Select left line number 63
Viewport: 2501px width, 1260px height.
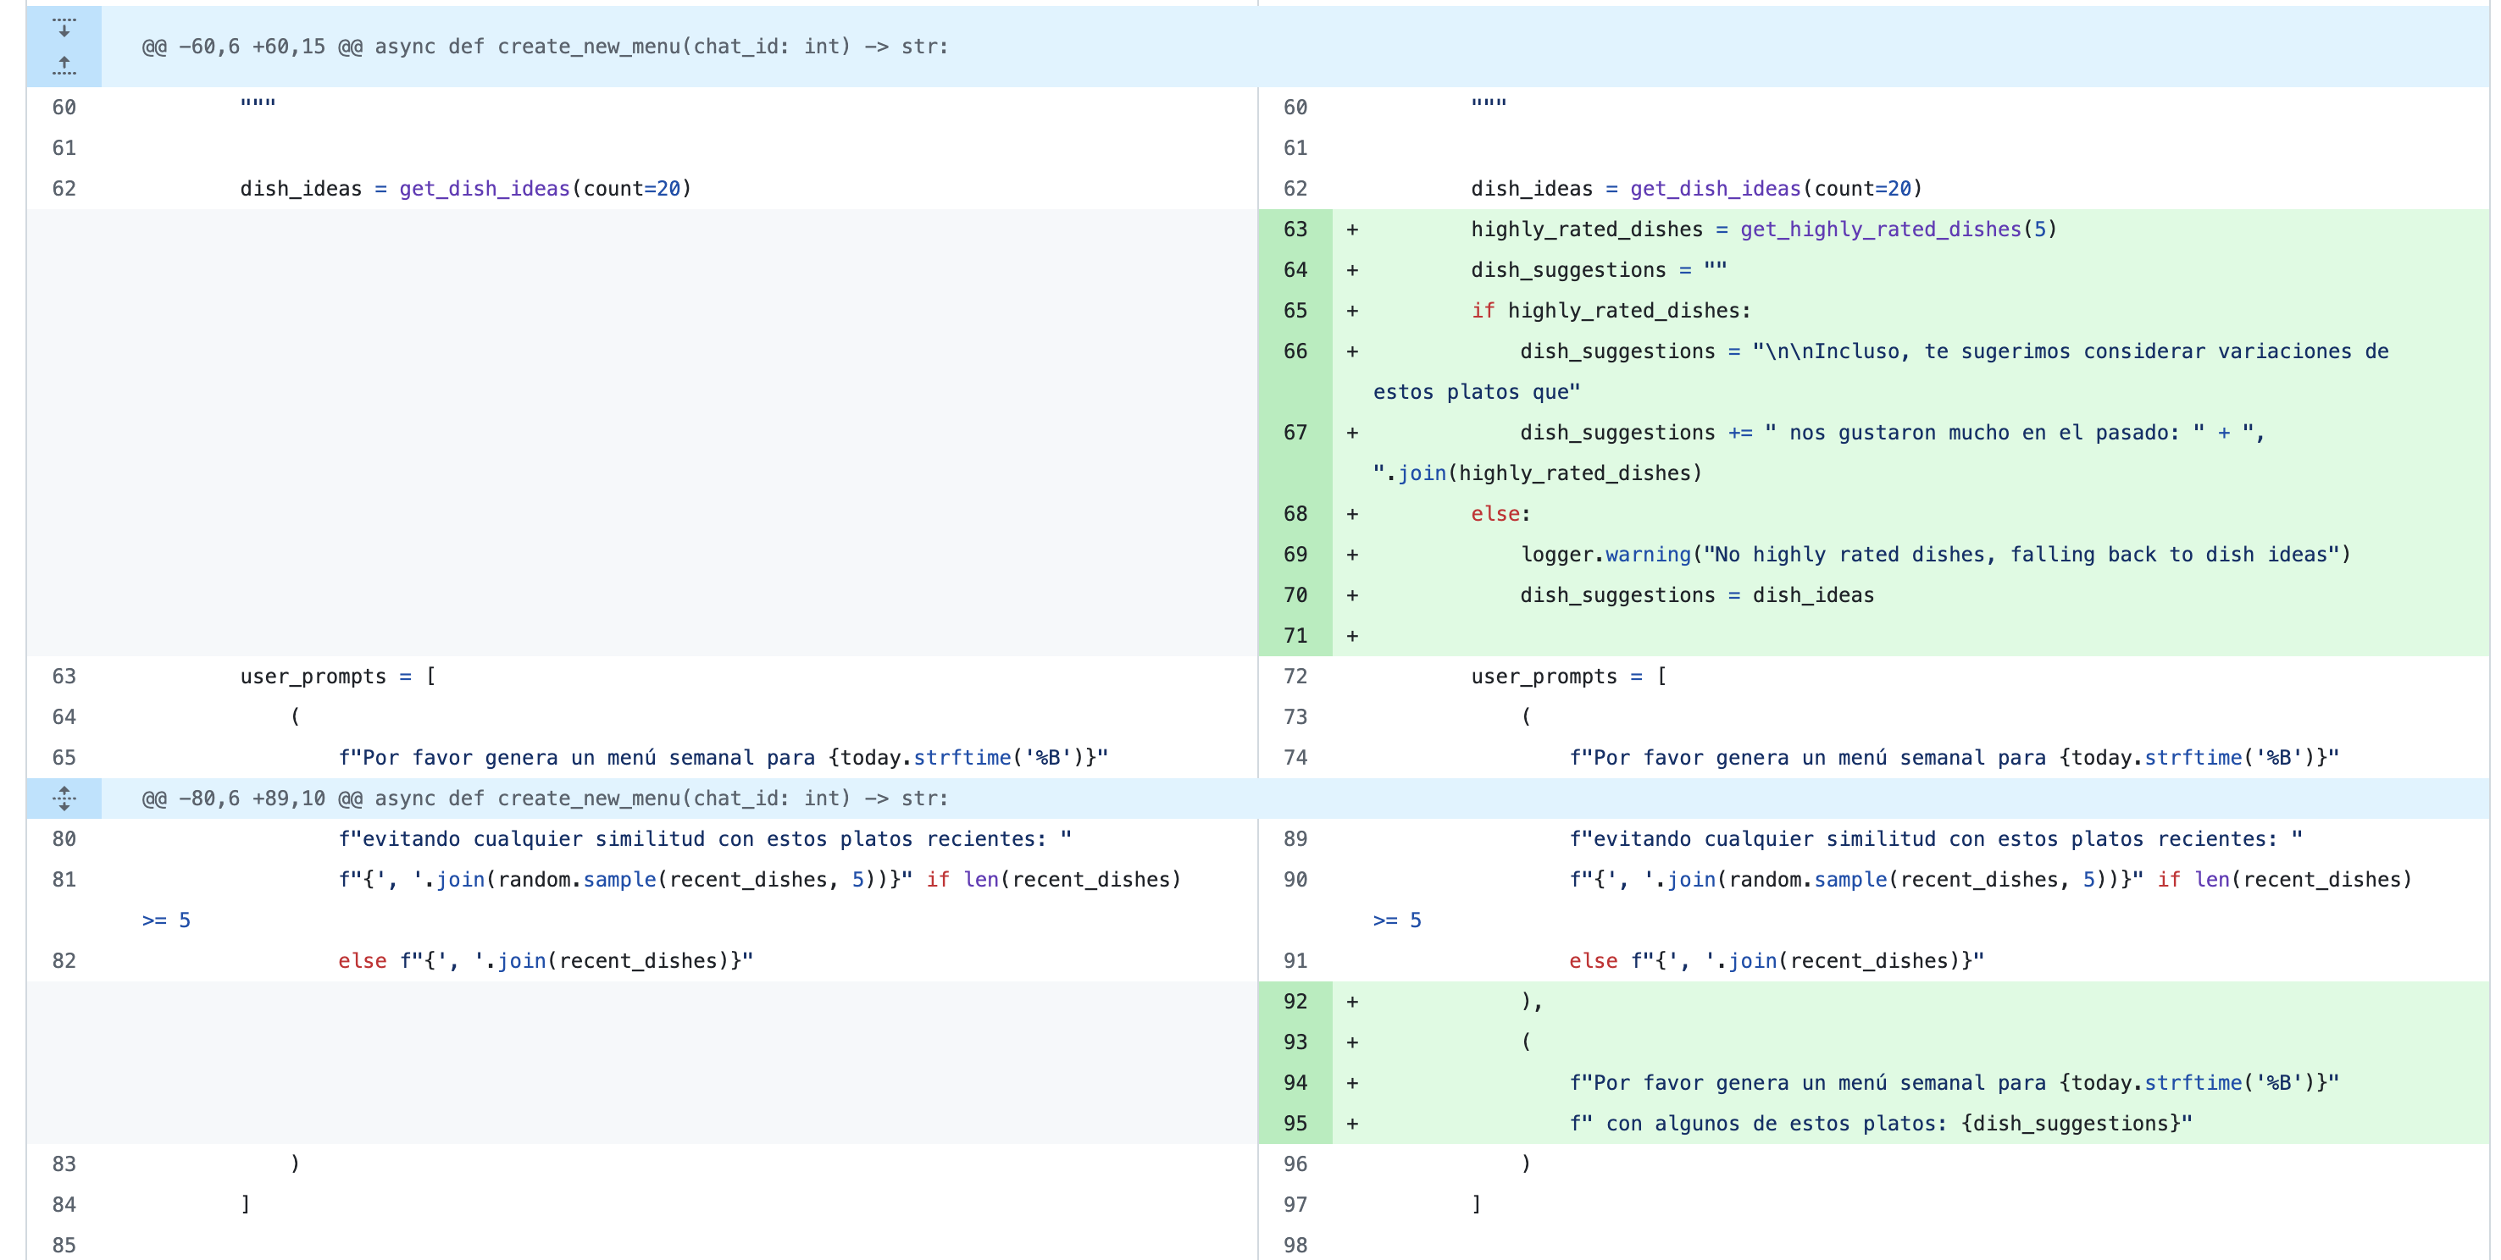(x=64, y=677)
